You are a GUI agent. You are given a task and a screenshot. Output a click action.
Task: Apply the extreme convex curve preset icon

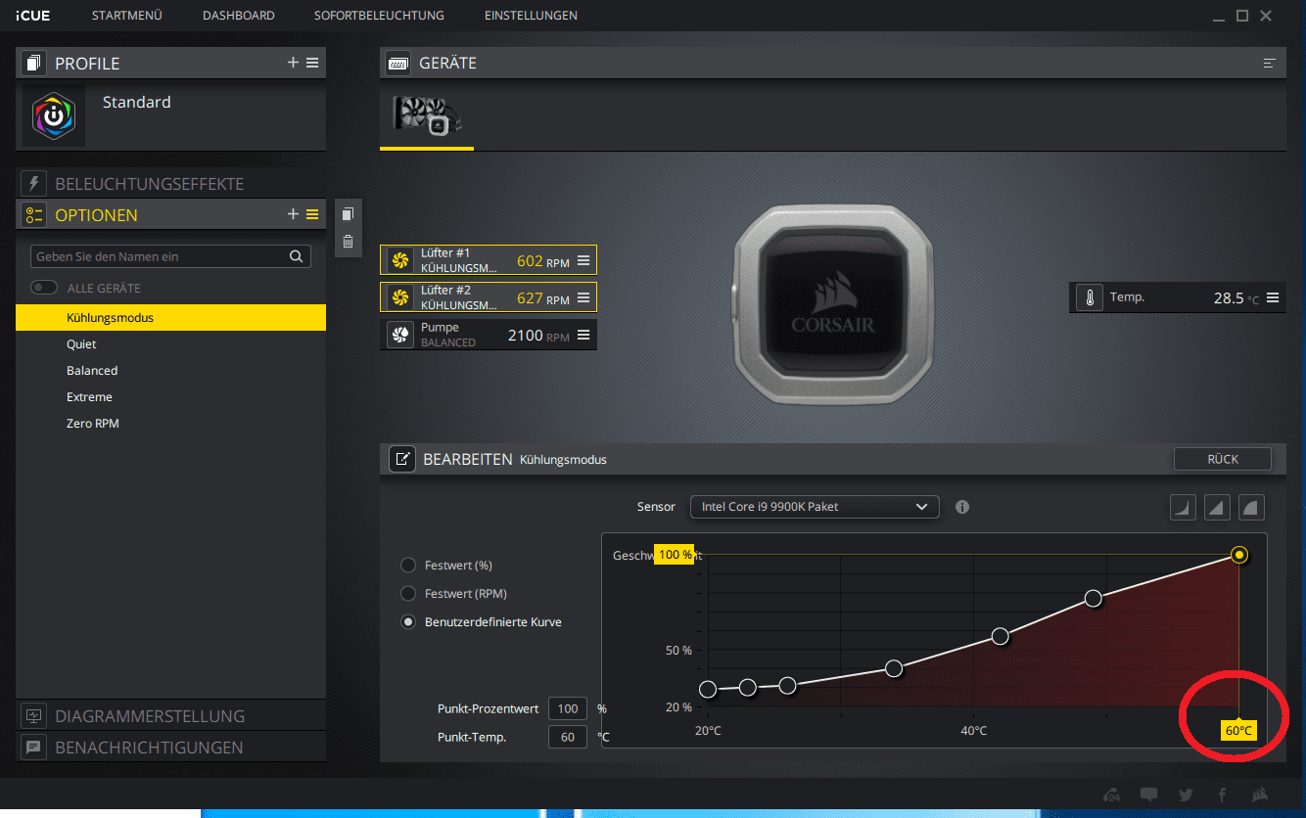point(1251,507)
